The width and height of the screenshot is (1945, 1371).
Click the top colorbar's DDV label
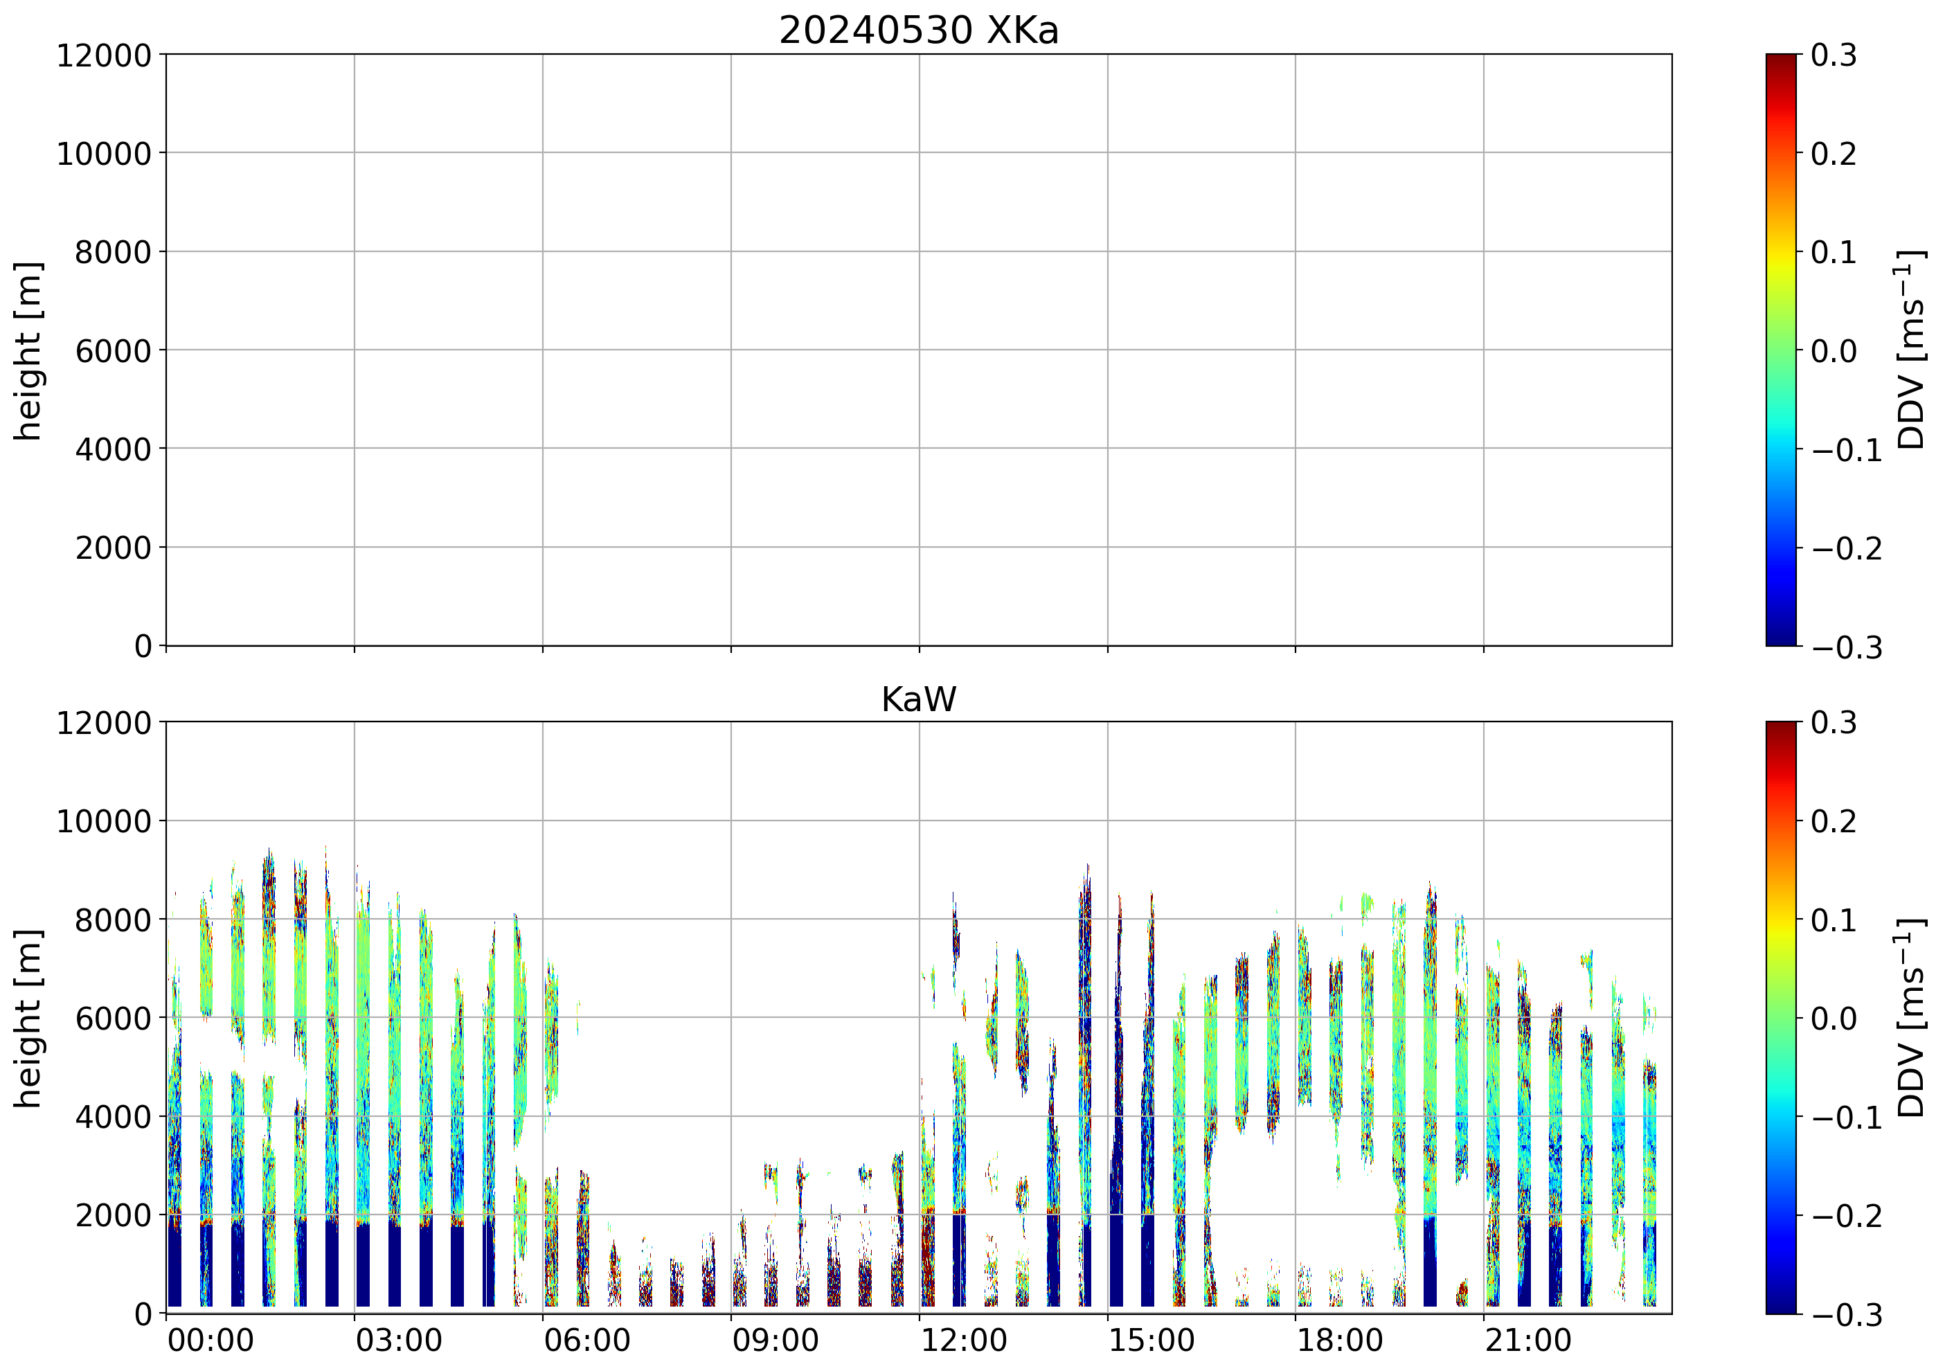click(x=1912, y=350)
